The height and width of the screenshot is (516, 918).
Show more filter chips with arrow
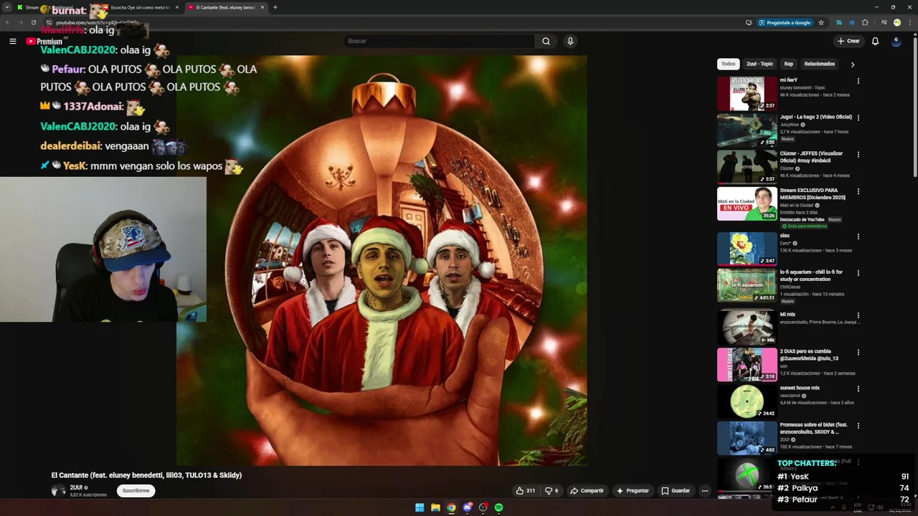click(852, 64)
